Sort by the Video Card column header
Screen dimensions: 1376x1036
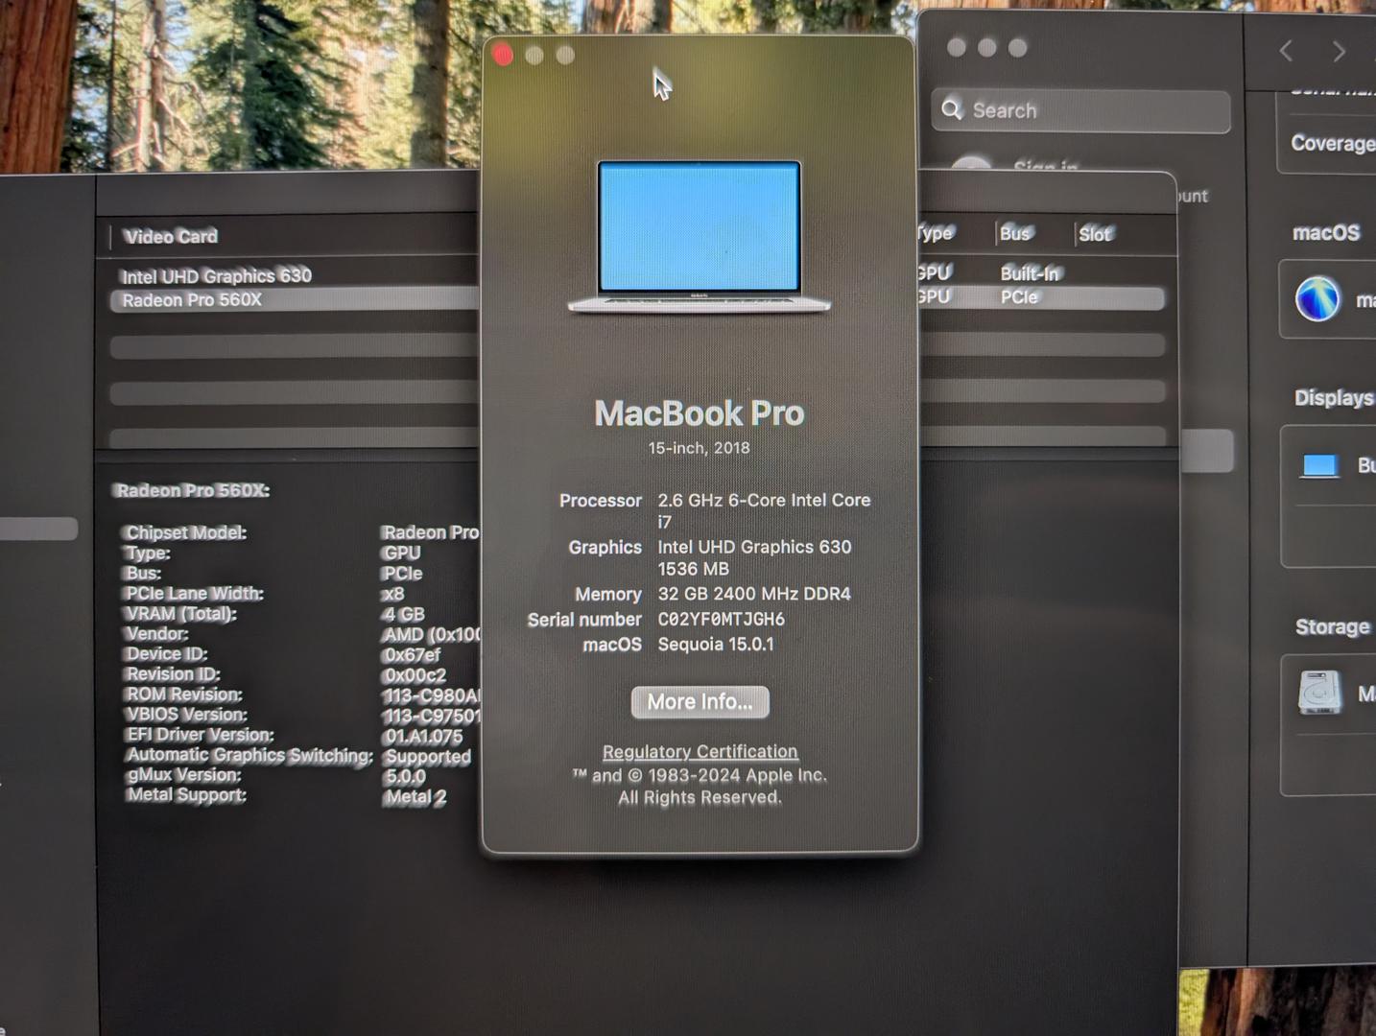click(170, 236)
